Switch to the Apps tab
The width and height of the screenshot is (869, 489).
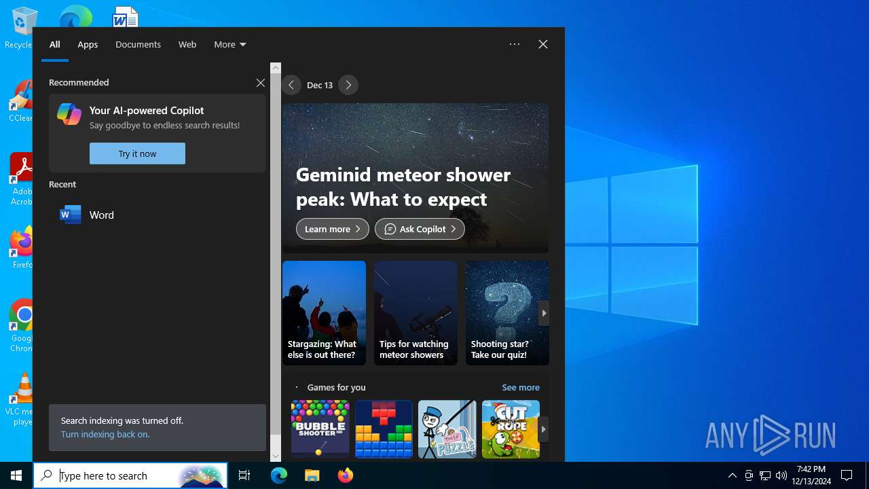[88, 44]
